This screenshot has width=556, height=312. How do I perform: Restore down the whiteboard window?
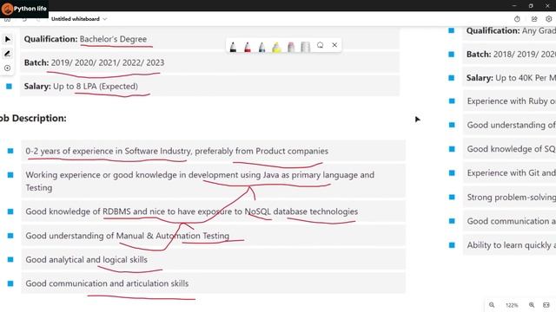(x=531, y=6)
